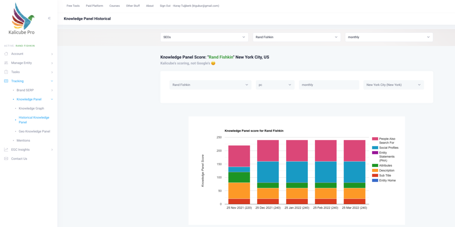Click the Kalicube's scoring, not Google's subtitle
455x227 pixels.
pyautogui.click(x=188, y=63)
